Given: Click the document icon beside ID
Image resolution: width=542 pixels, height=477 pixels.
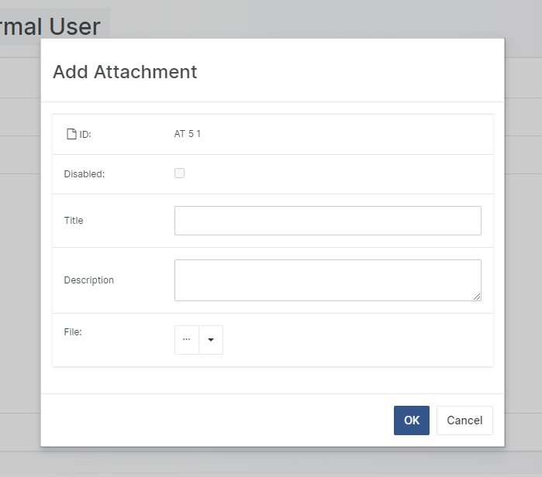Looking at the screenshot, I should (x=71, y=134).
